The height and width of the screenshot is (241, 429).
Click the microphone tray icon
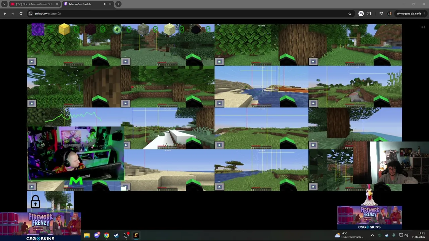point(394,235)
